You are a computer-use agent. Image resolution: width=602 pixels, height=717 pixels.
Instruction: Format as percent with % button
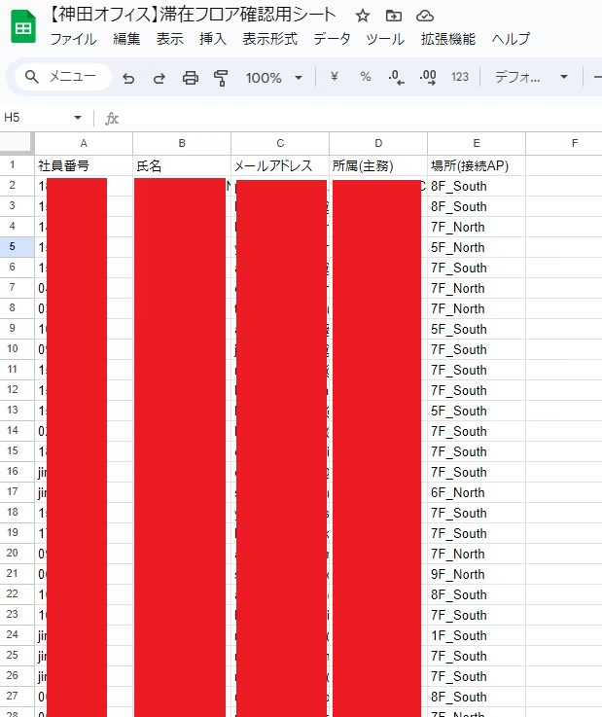click(366, 77)
